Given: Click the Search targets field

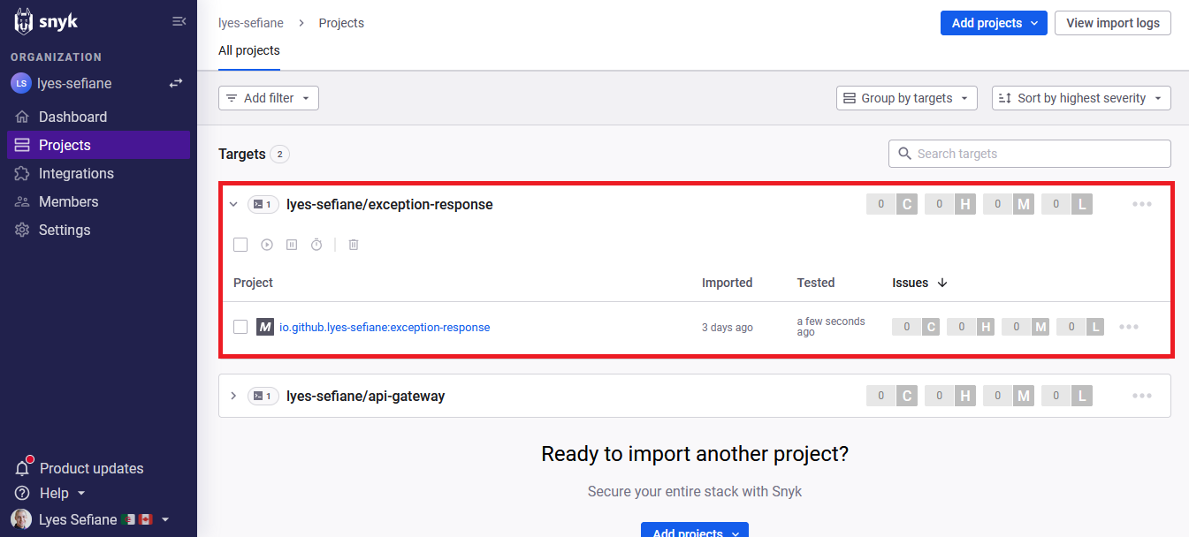Looking at the screenshot, I should click(x=1030, y=154).
